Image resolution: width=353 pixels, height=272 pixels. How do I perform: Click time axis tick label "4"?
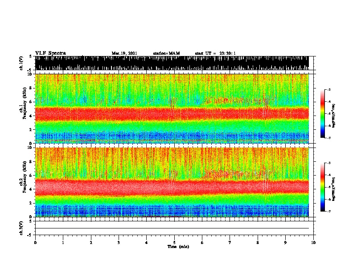tap(147, 243)
